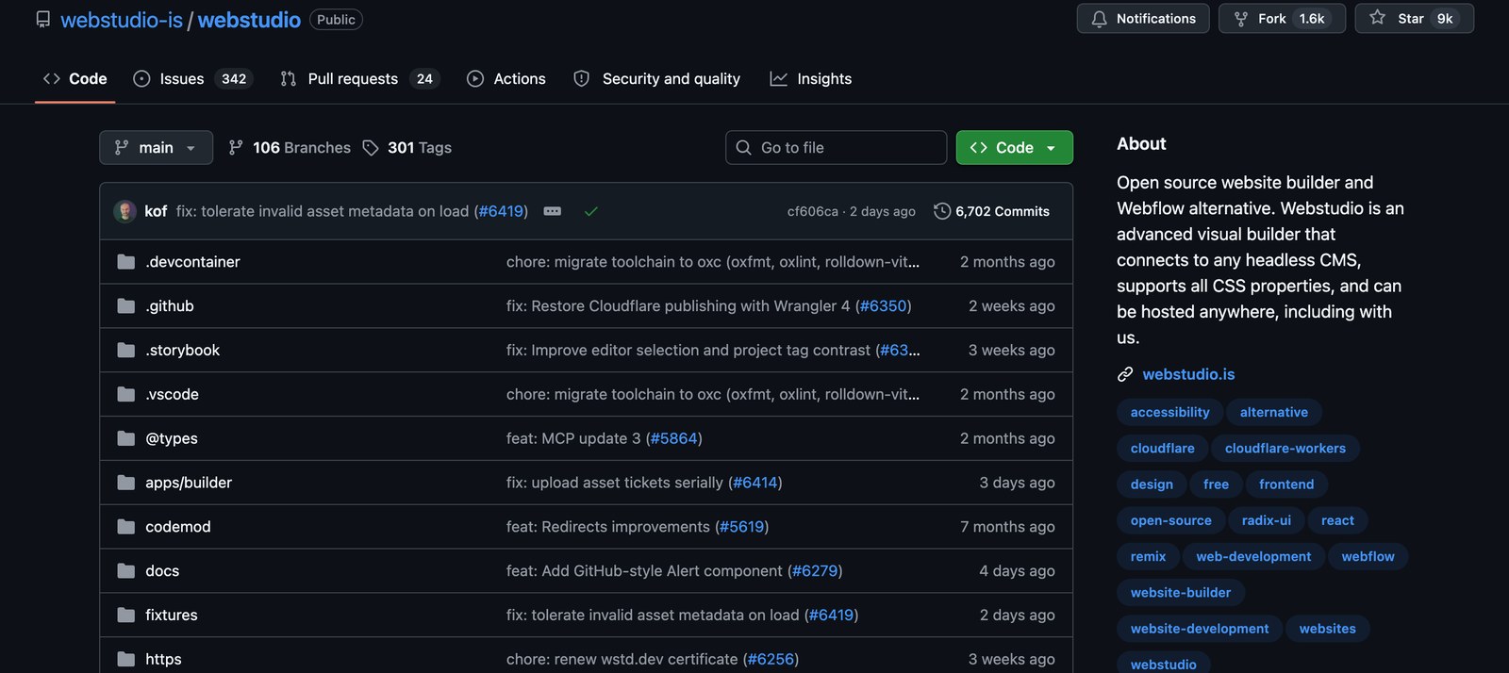Click the green checkmark commit status
Image resolution: width=1509 pixels, height=673 pixels.
(x=591, y=211)
